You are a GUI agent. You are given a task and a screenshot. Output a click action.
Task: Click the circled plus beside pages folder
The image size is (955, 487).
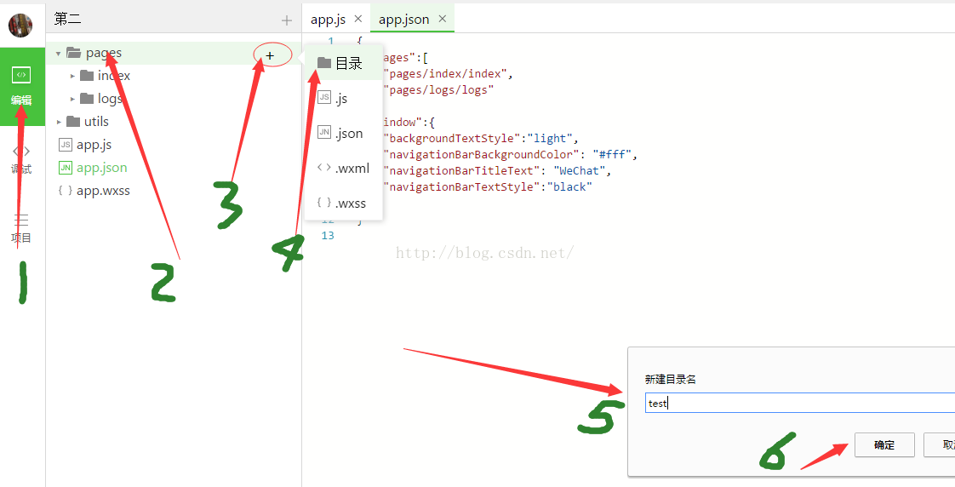click(271, 55)
